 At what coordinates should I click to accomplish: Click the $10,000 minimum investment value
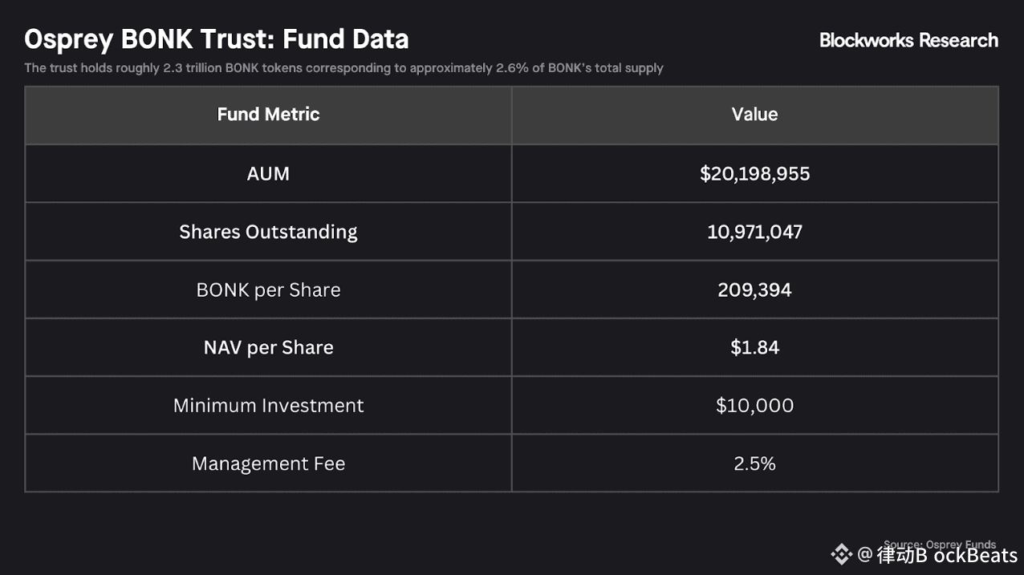[754, 406]
